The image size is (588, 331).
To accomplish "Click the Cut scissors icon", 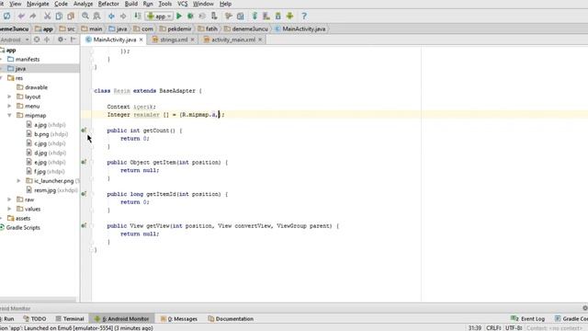I will (47, 17).
